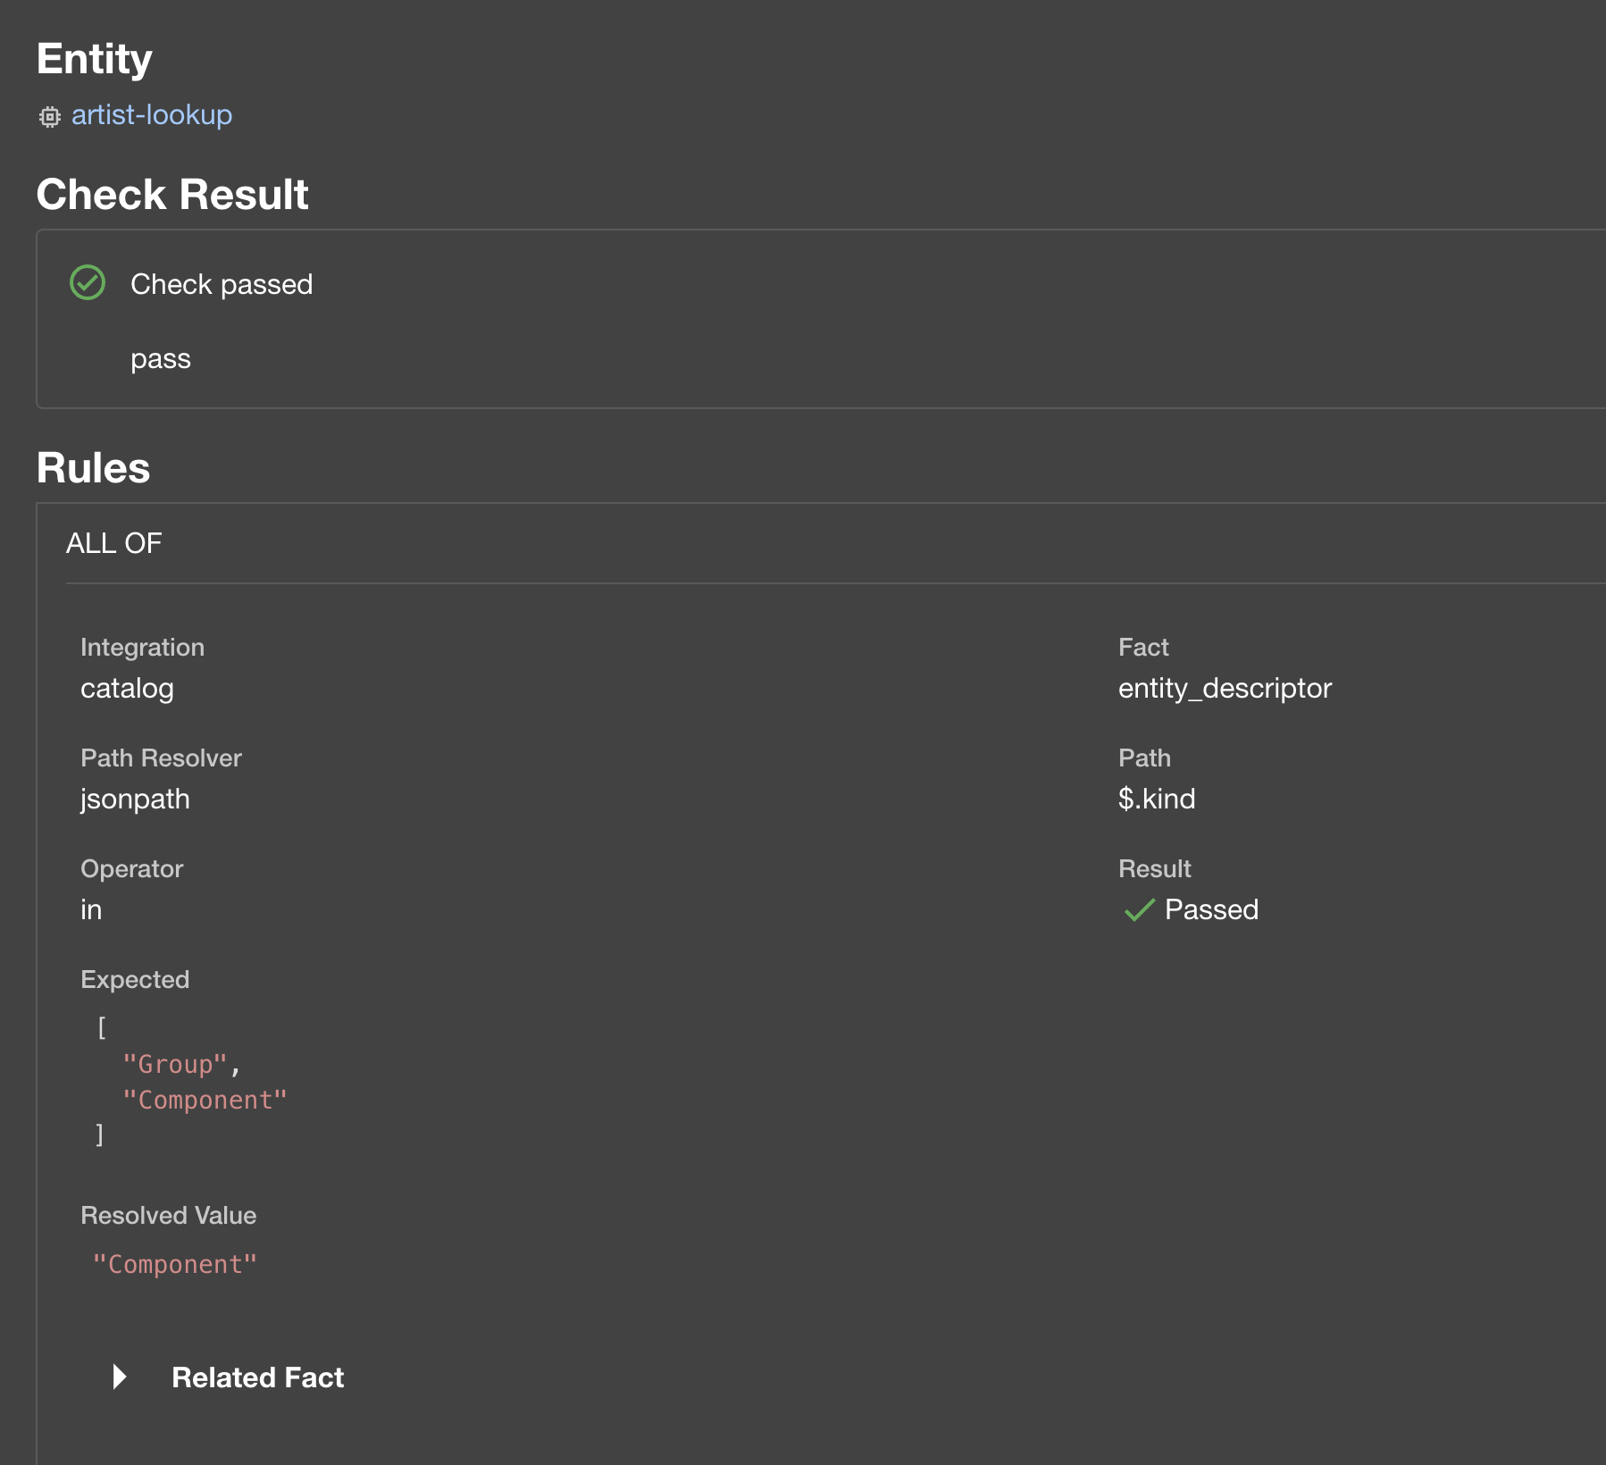This screenshot has height=1465, width=1606.
Task: Click the resolved value "Component"
Action: 175,1265
